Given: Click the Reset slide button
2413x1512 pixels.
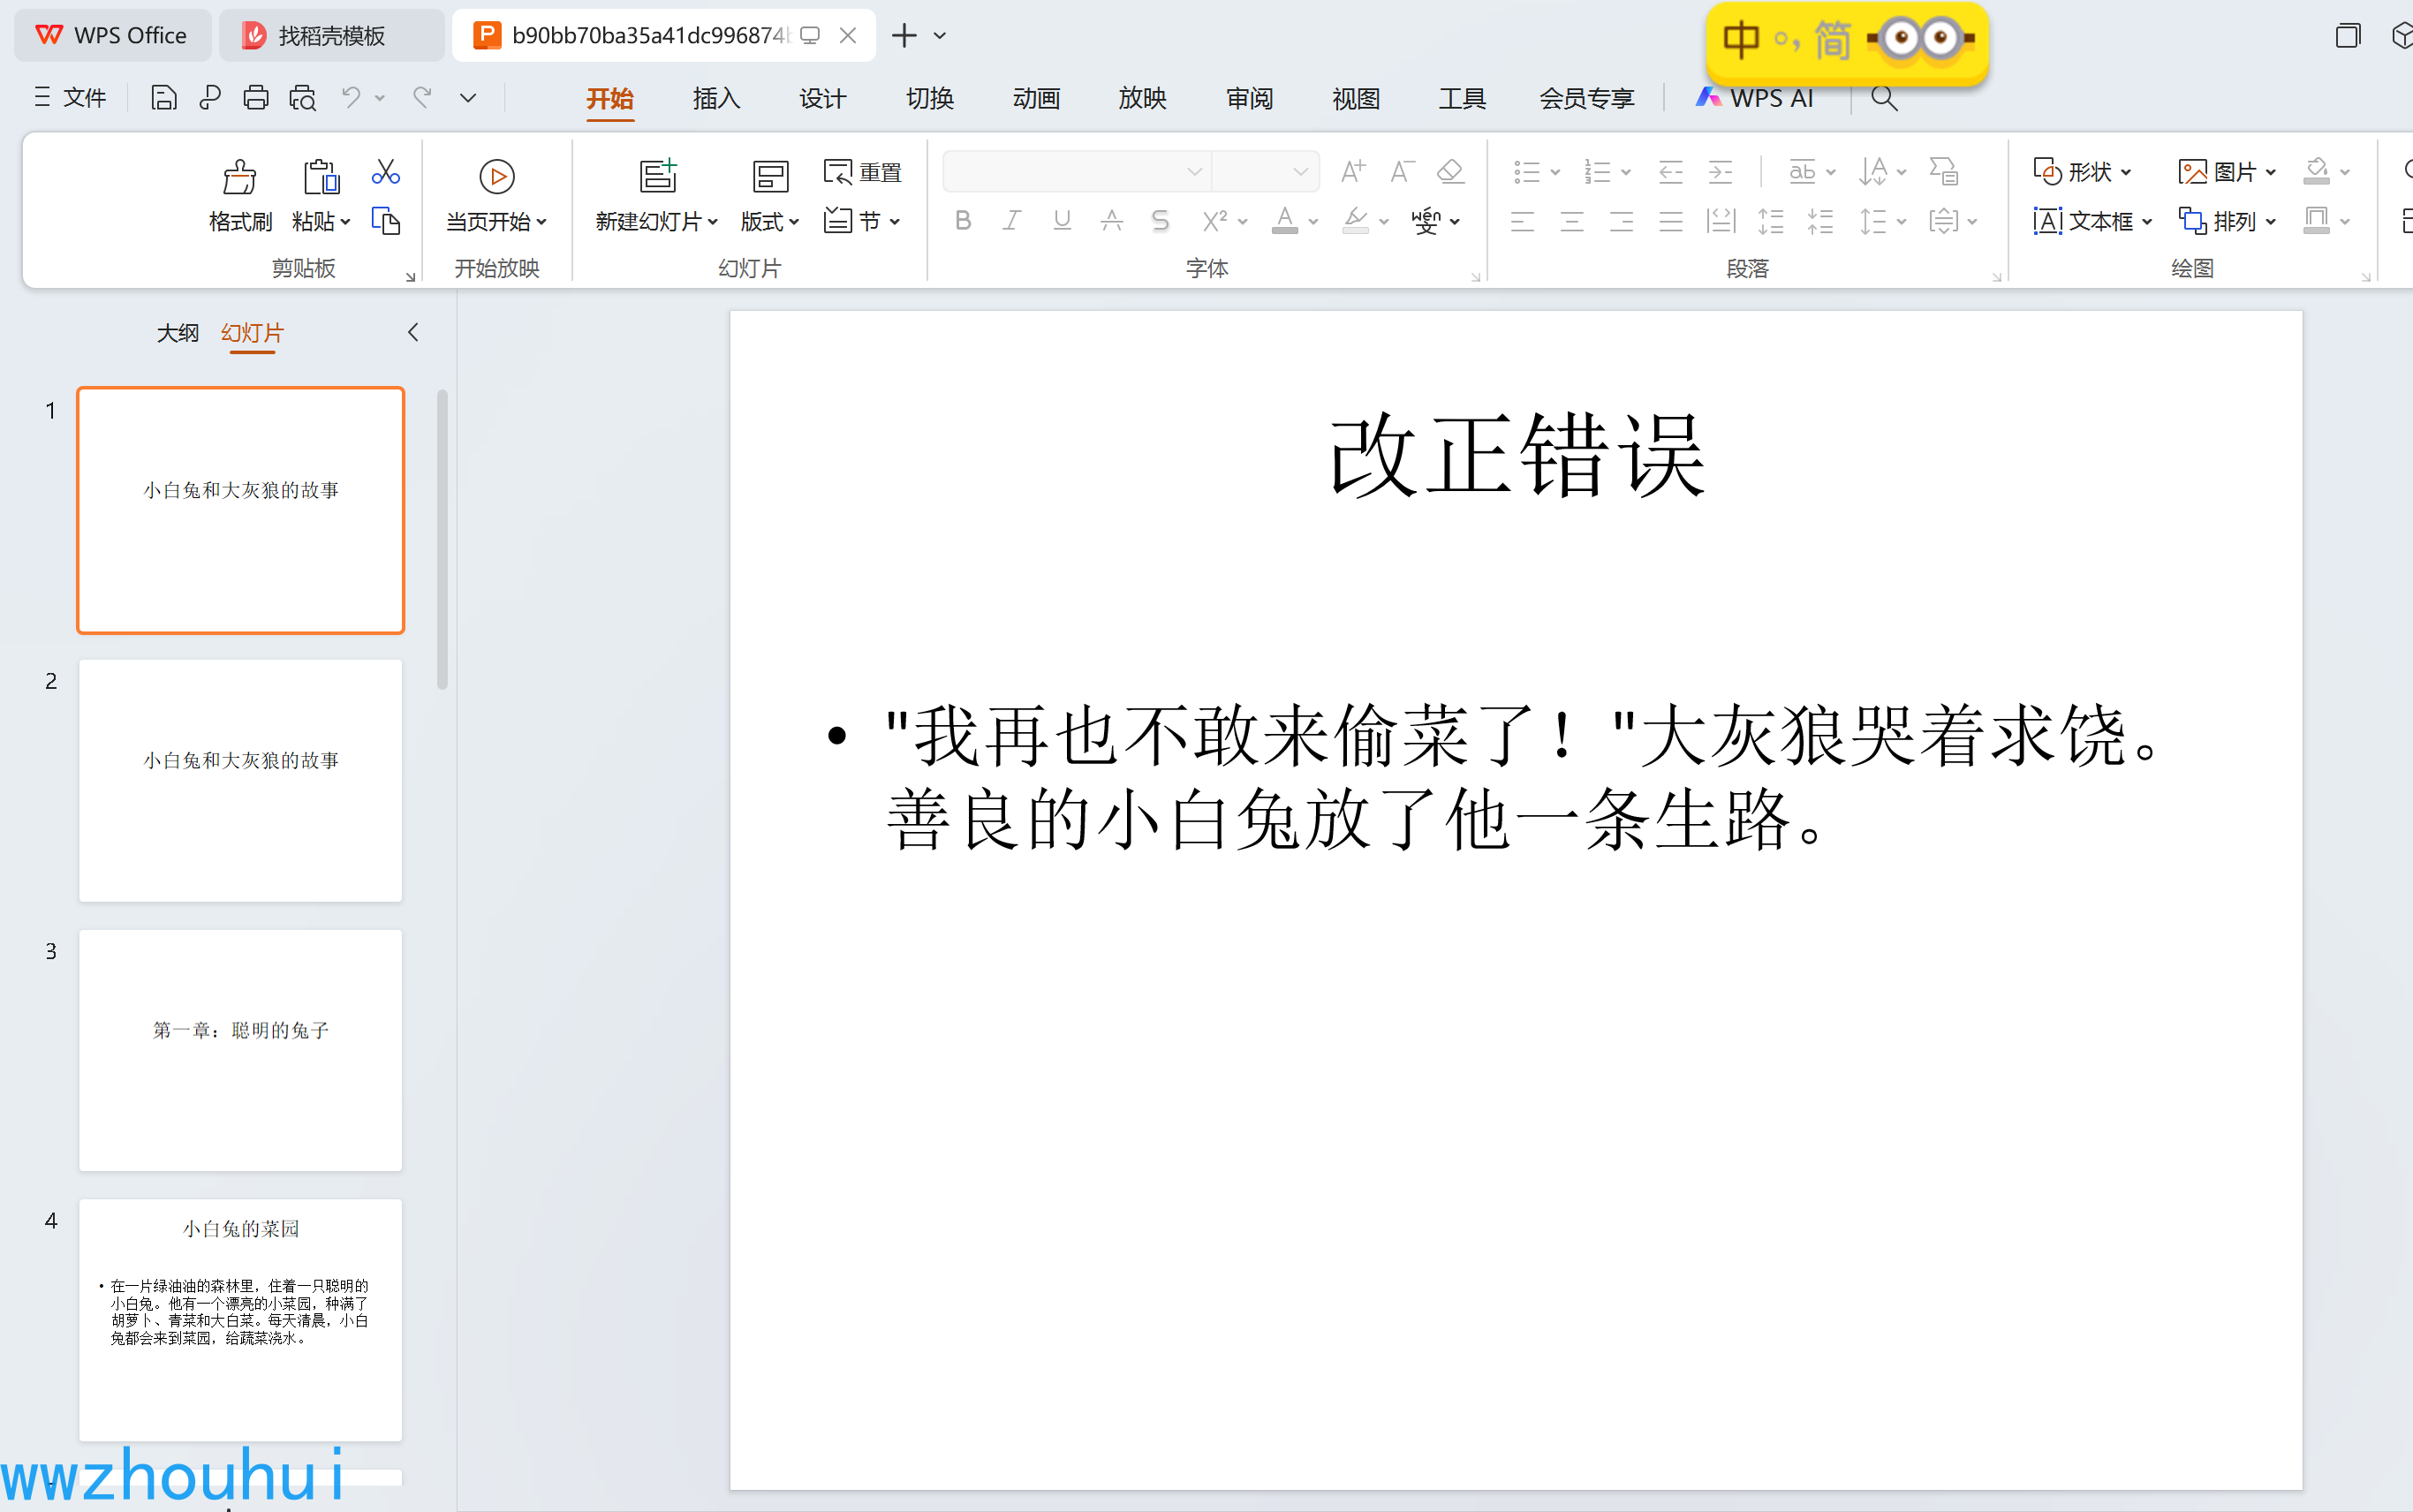Looking at the screenshot, I should 863,172.
